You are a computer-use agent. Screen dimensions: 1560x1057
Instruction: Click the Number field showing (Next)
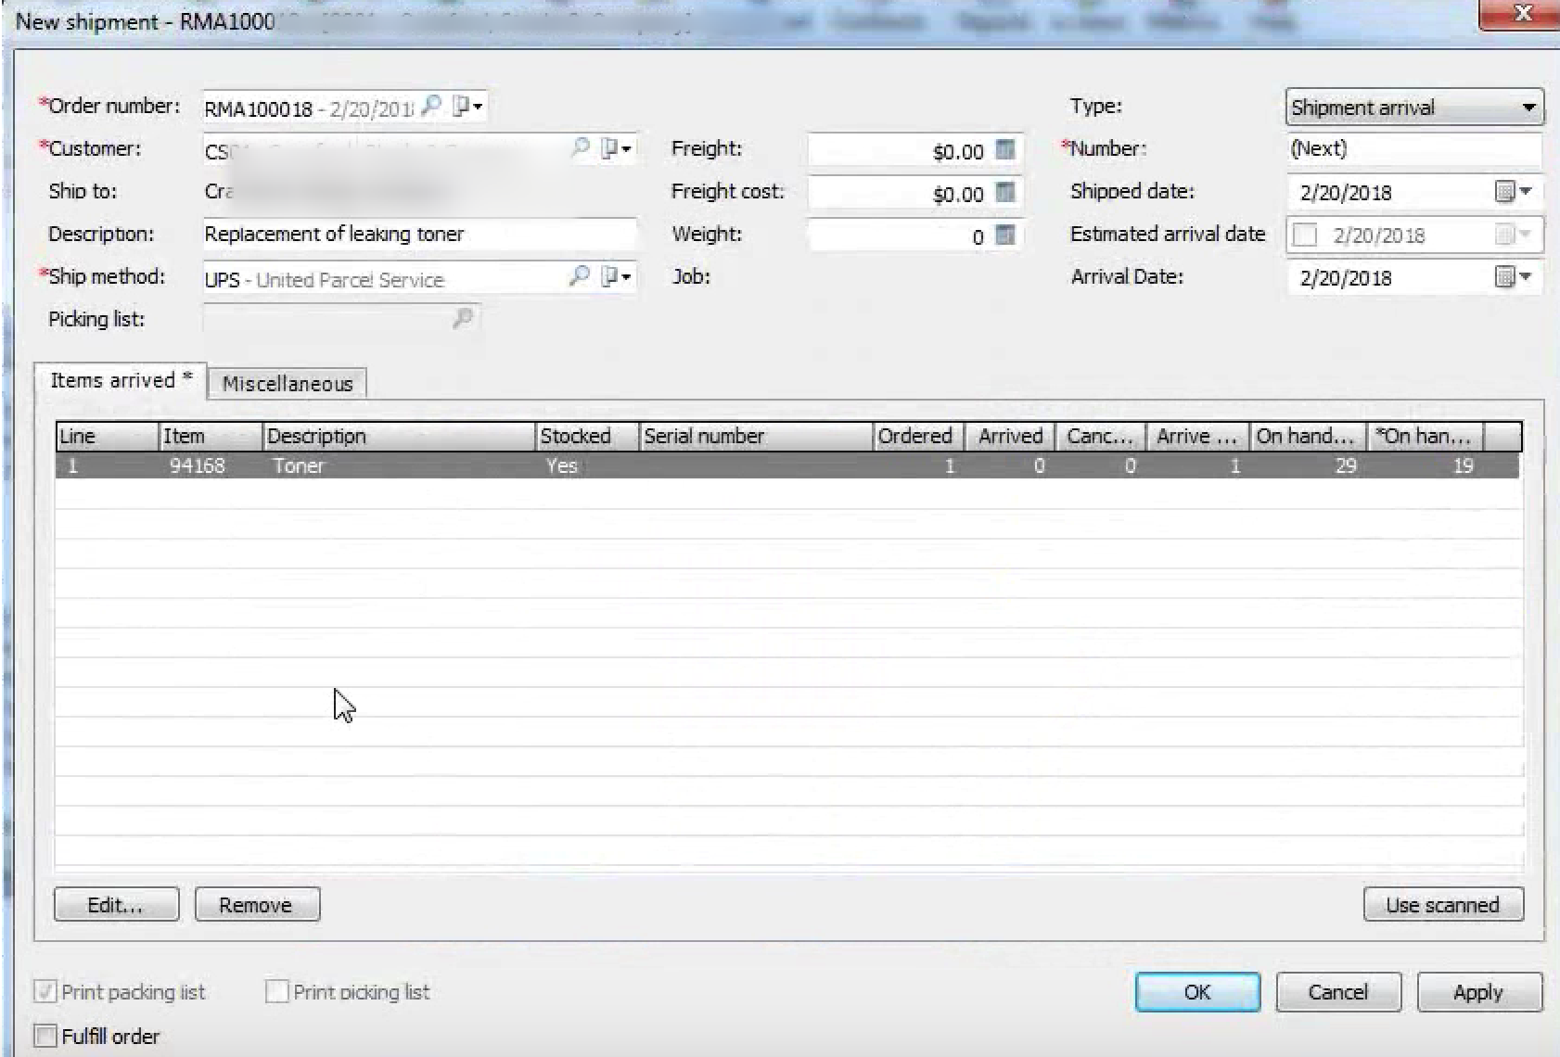coord(1414,149)
